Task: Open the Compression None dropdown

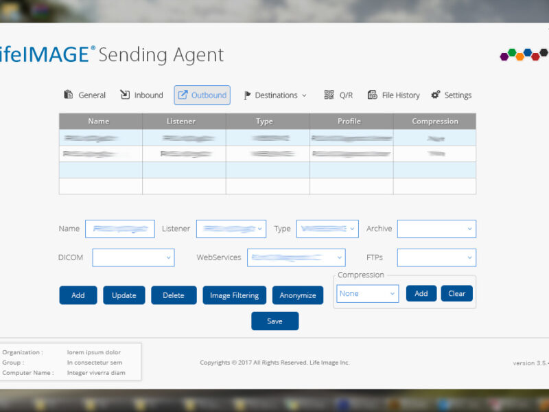Action: pyautogui.click(x=368, y=294)
